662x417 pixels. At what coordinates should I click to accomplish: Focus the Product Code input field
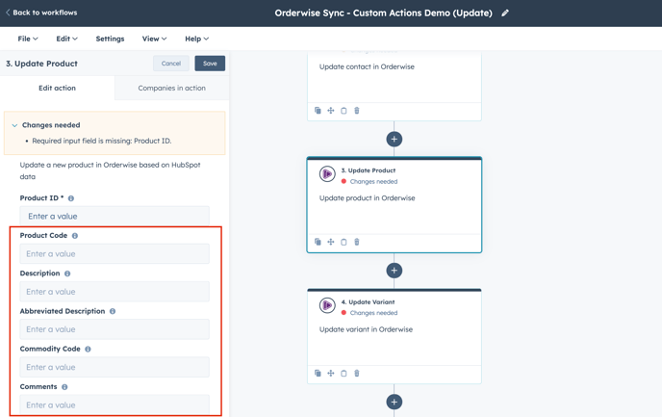coord(115,254)
